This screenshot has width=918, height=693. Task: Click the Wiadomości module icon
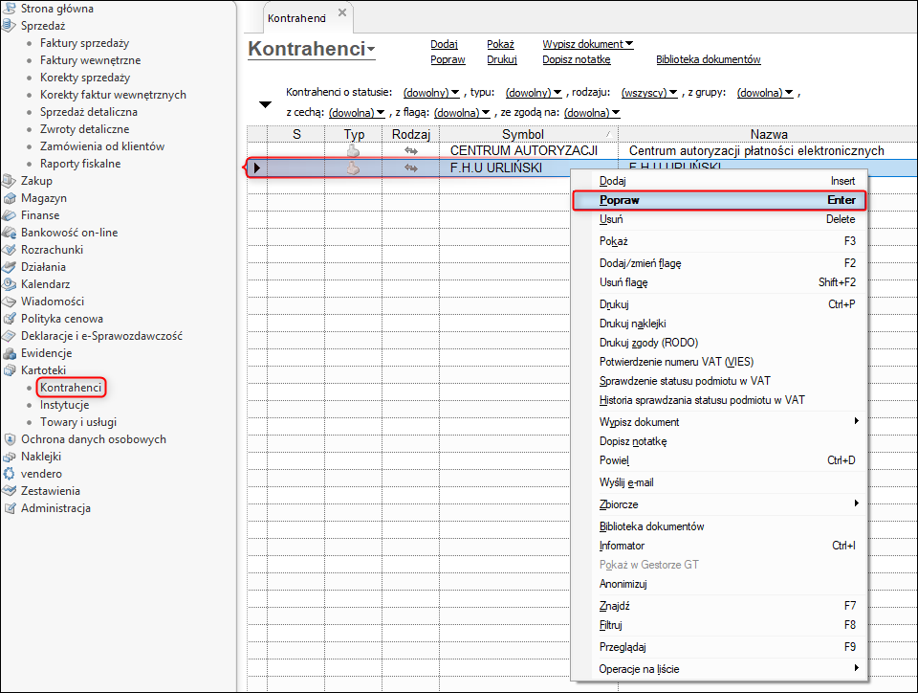tap(10, 302)
